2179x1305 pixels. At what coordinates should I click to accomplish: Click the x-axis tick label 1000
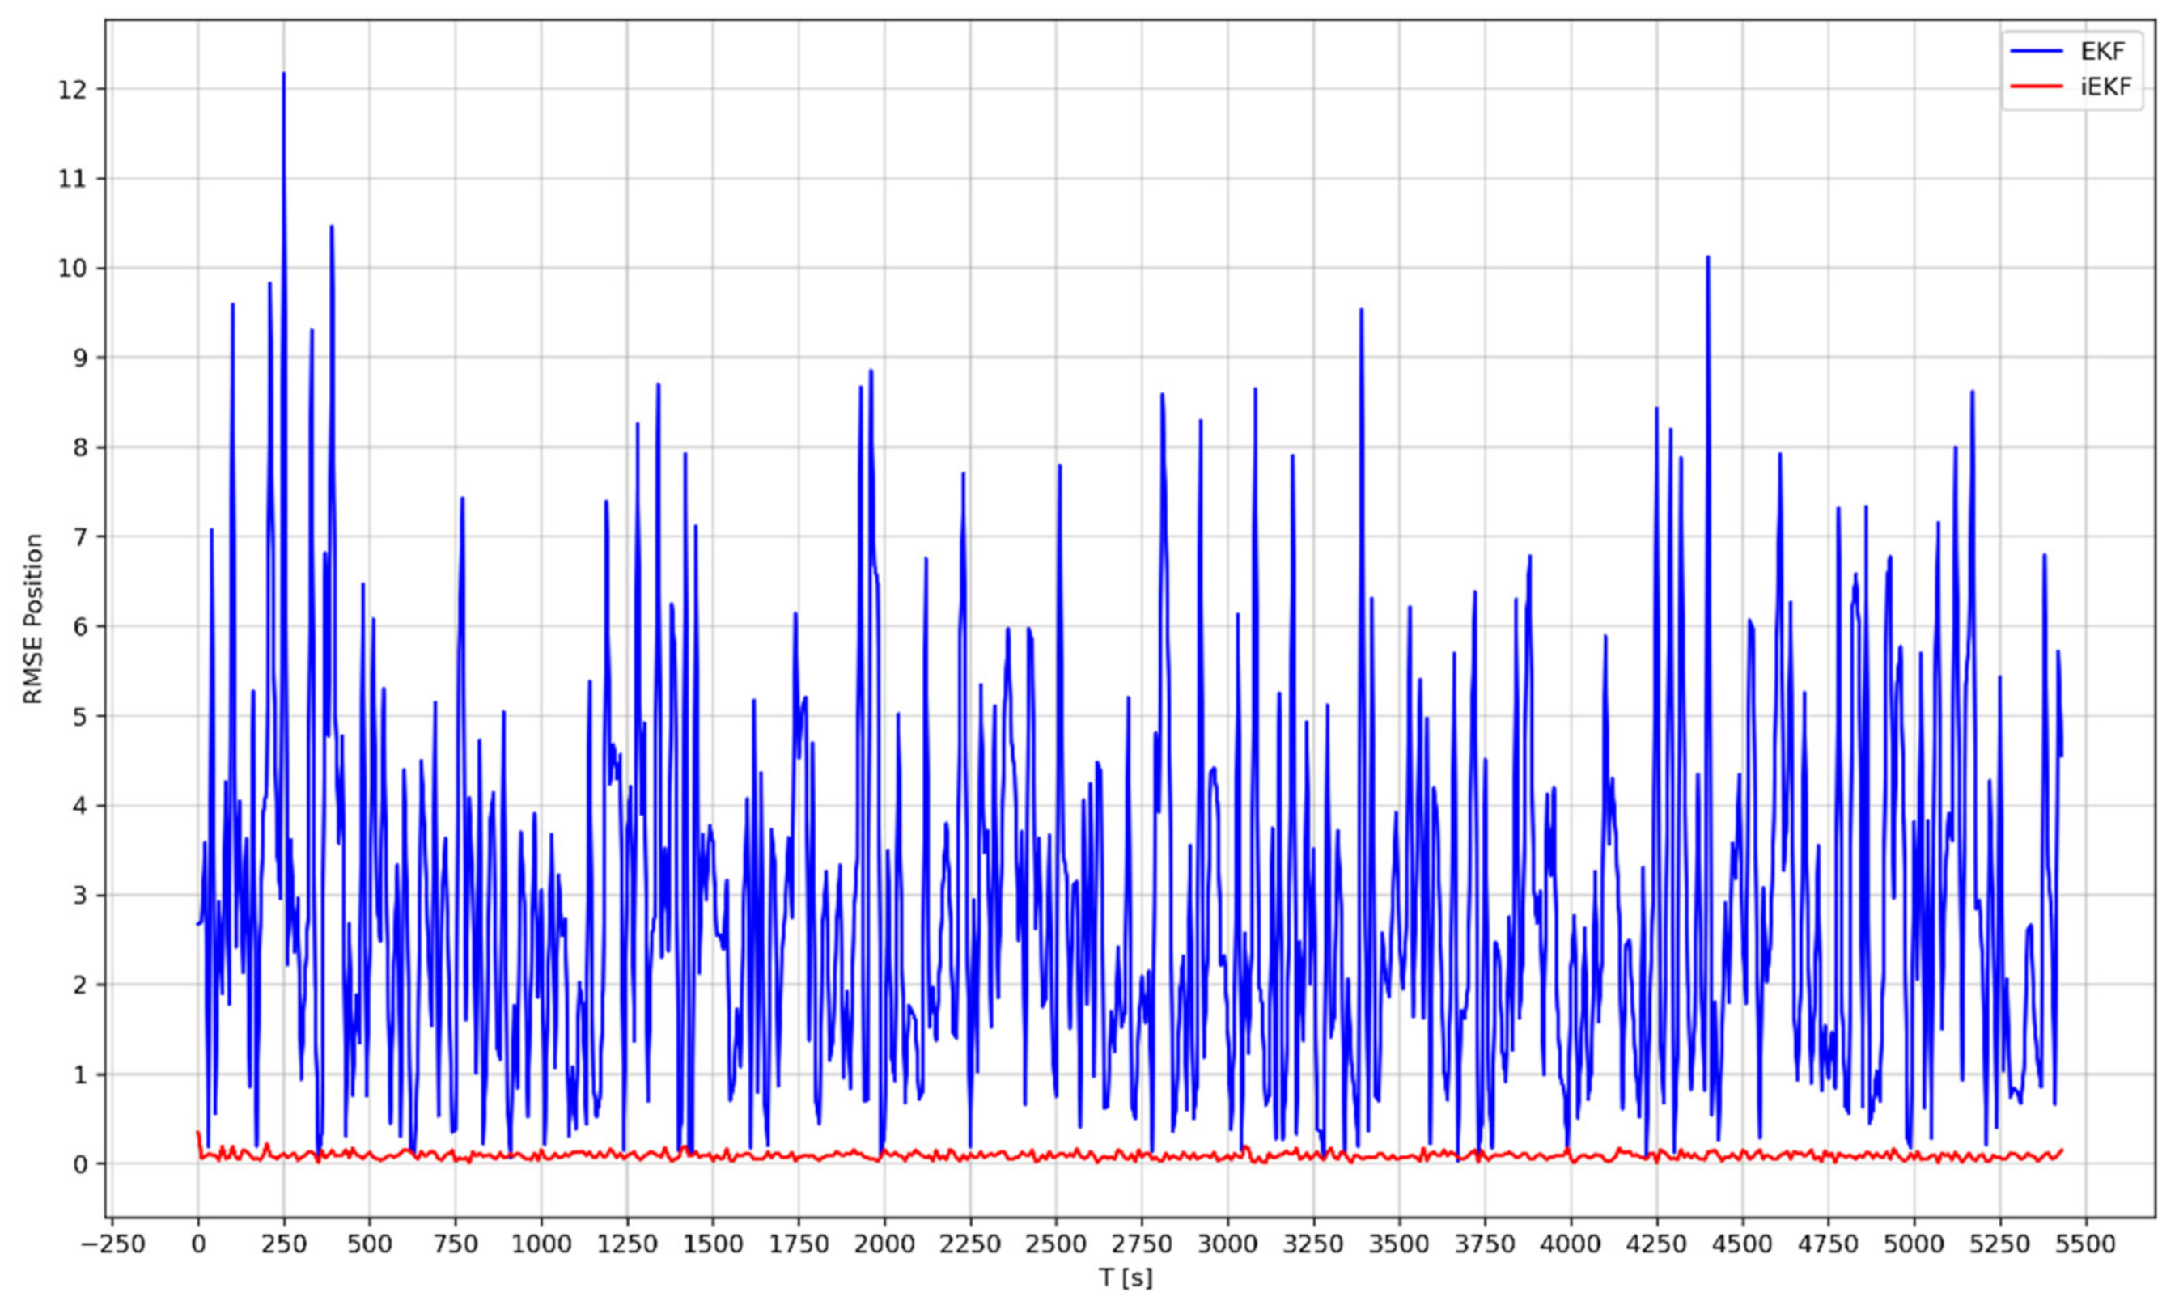coord(541,1244)
